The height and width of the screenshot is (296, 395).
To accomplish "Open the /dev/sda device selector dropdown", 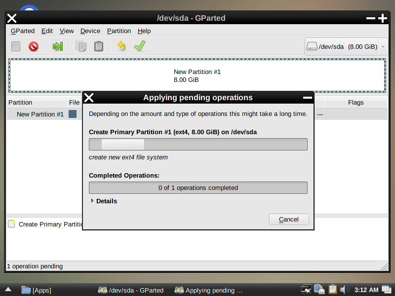I will coord(346,46).
